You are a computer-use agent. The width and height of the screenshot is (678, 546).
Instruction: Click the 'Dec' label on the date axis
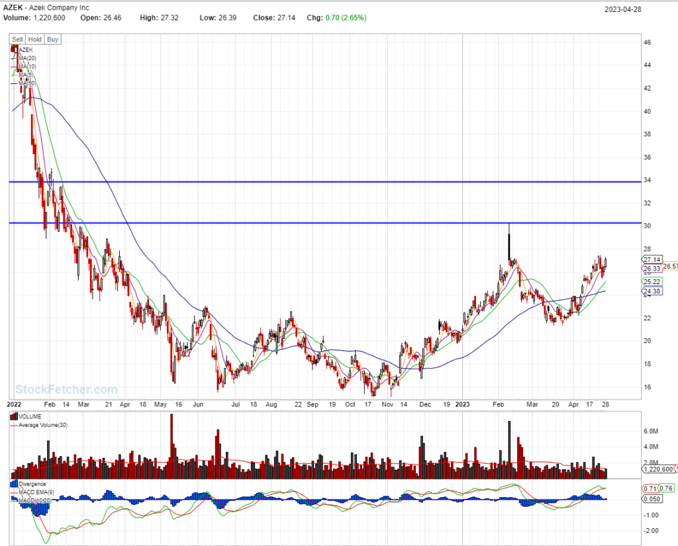pyautogui.click(x=425, y=404)
